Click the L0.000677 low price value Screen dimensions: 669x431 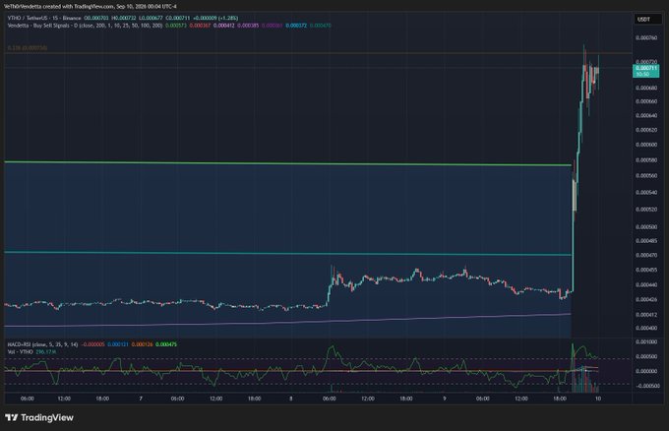[x=151, y=18]
